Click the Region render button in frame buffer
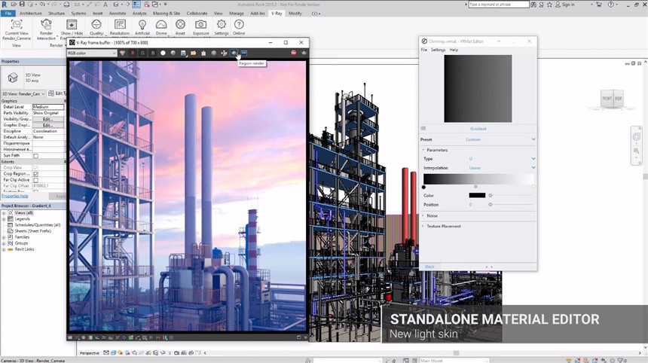 (234, 53)
